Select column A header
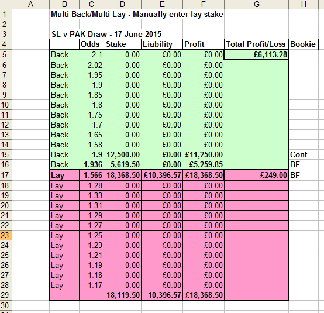Viewport: 324px width, 313px height. [30, 4]
